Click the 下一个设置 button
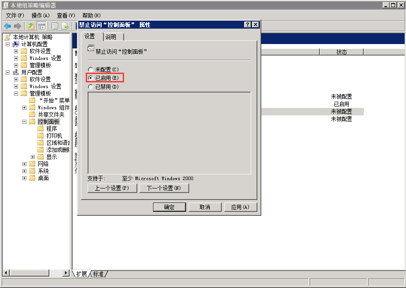 (x=164, y=188)
